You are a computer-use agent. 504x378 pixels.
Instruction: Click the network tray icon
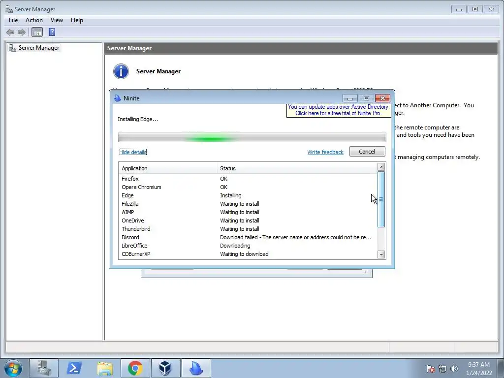(442, 369)
